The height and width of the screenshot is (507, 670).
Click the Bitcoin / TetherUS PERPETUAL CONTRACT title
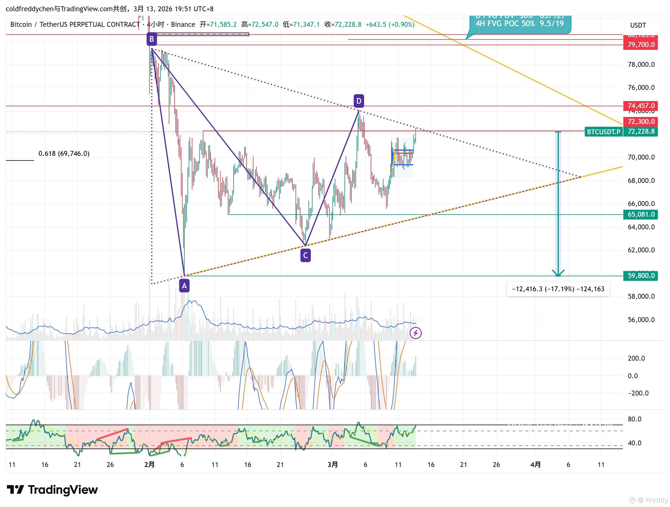pos(75,24)
